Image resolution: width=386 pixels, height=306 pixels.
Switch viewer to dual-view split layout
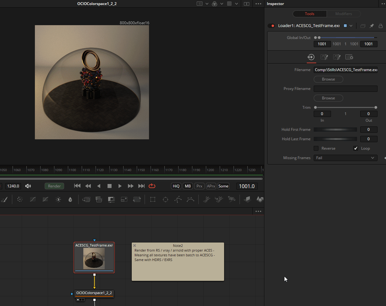point(246,4)
